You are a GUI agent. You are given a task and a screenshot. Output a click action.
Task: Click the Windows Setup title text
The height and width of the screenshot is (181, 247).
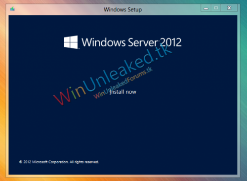123,9
